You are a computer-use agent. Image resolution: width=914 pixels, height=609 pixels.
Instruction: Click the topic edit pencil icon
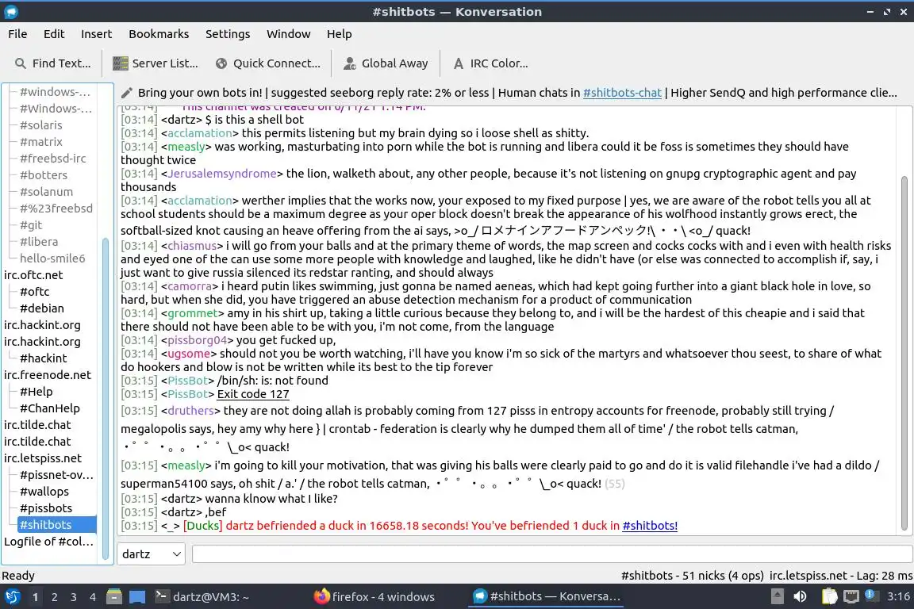click(126, 93)
